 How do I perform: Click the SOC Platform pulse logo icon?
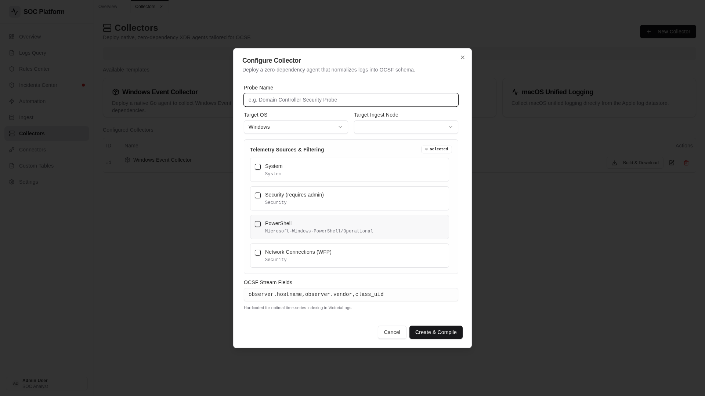coord(15,12)
